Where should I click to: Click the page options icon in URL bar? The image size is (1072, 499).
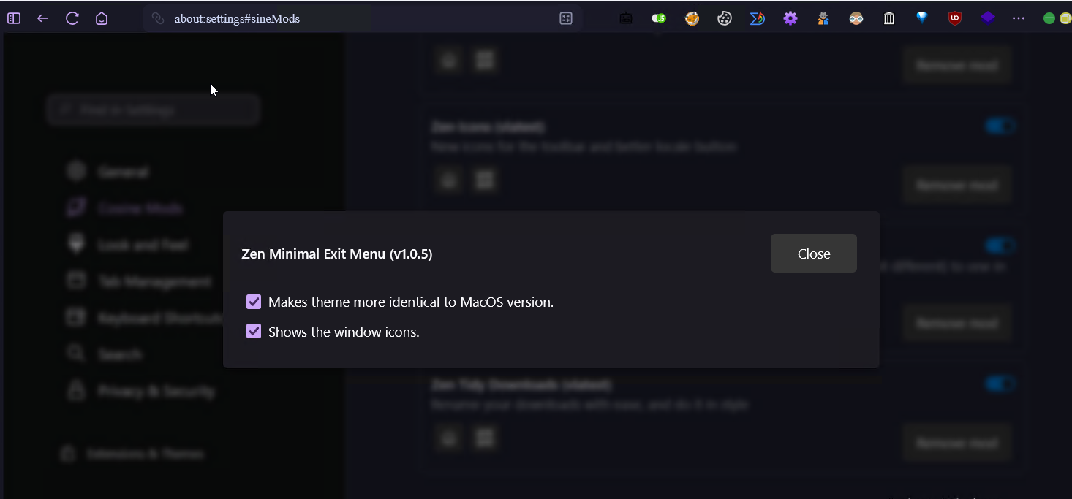pyautogui.click(x=566, y=19)
